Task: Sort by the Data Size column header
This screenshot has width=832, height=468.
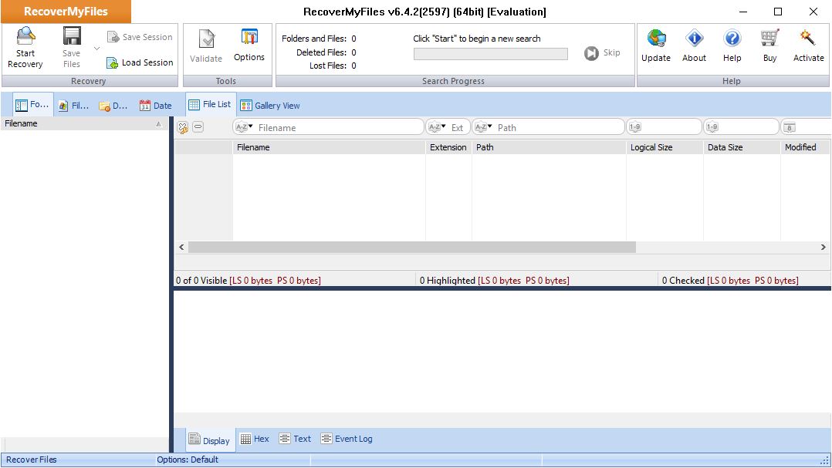Action: pos(741,147)
